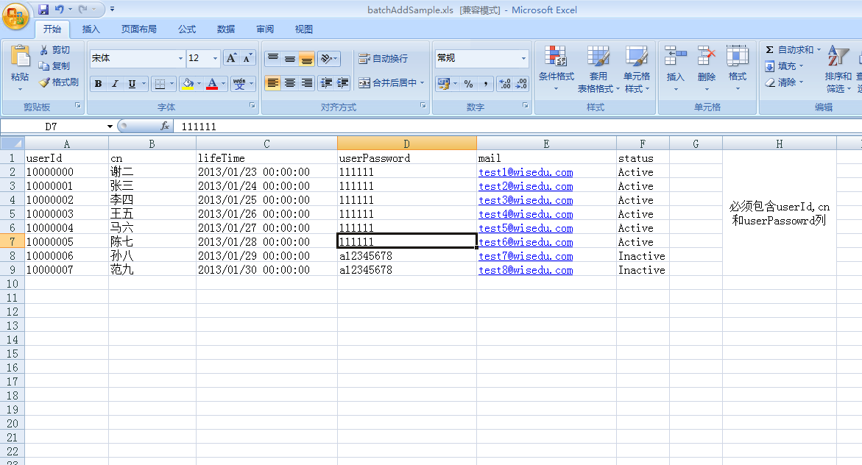This screenshot has width=862, height=465.
Task: Click the percent style icon
Action: (468, 84)
